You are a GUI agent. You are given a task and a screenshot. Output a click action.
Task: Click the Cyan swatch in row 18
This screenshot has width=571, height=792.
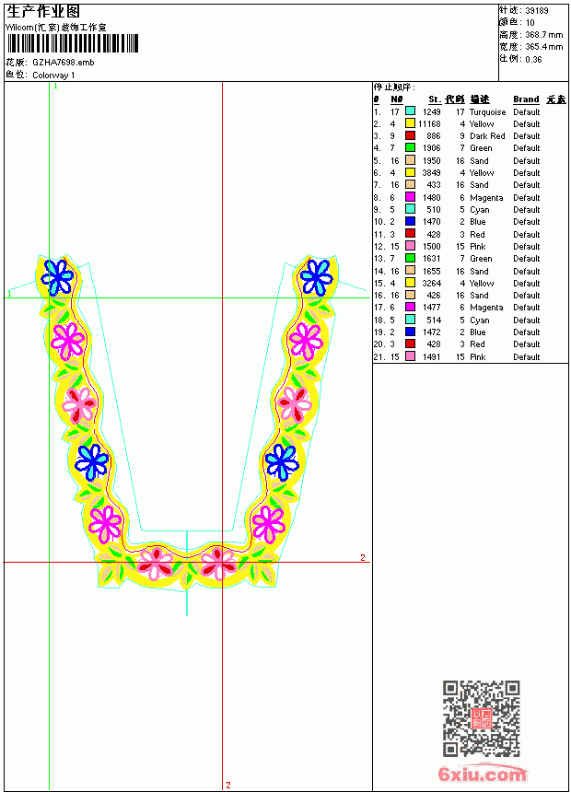tap(411, 320)
